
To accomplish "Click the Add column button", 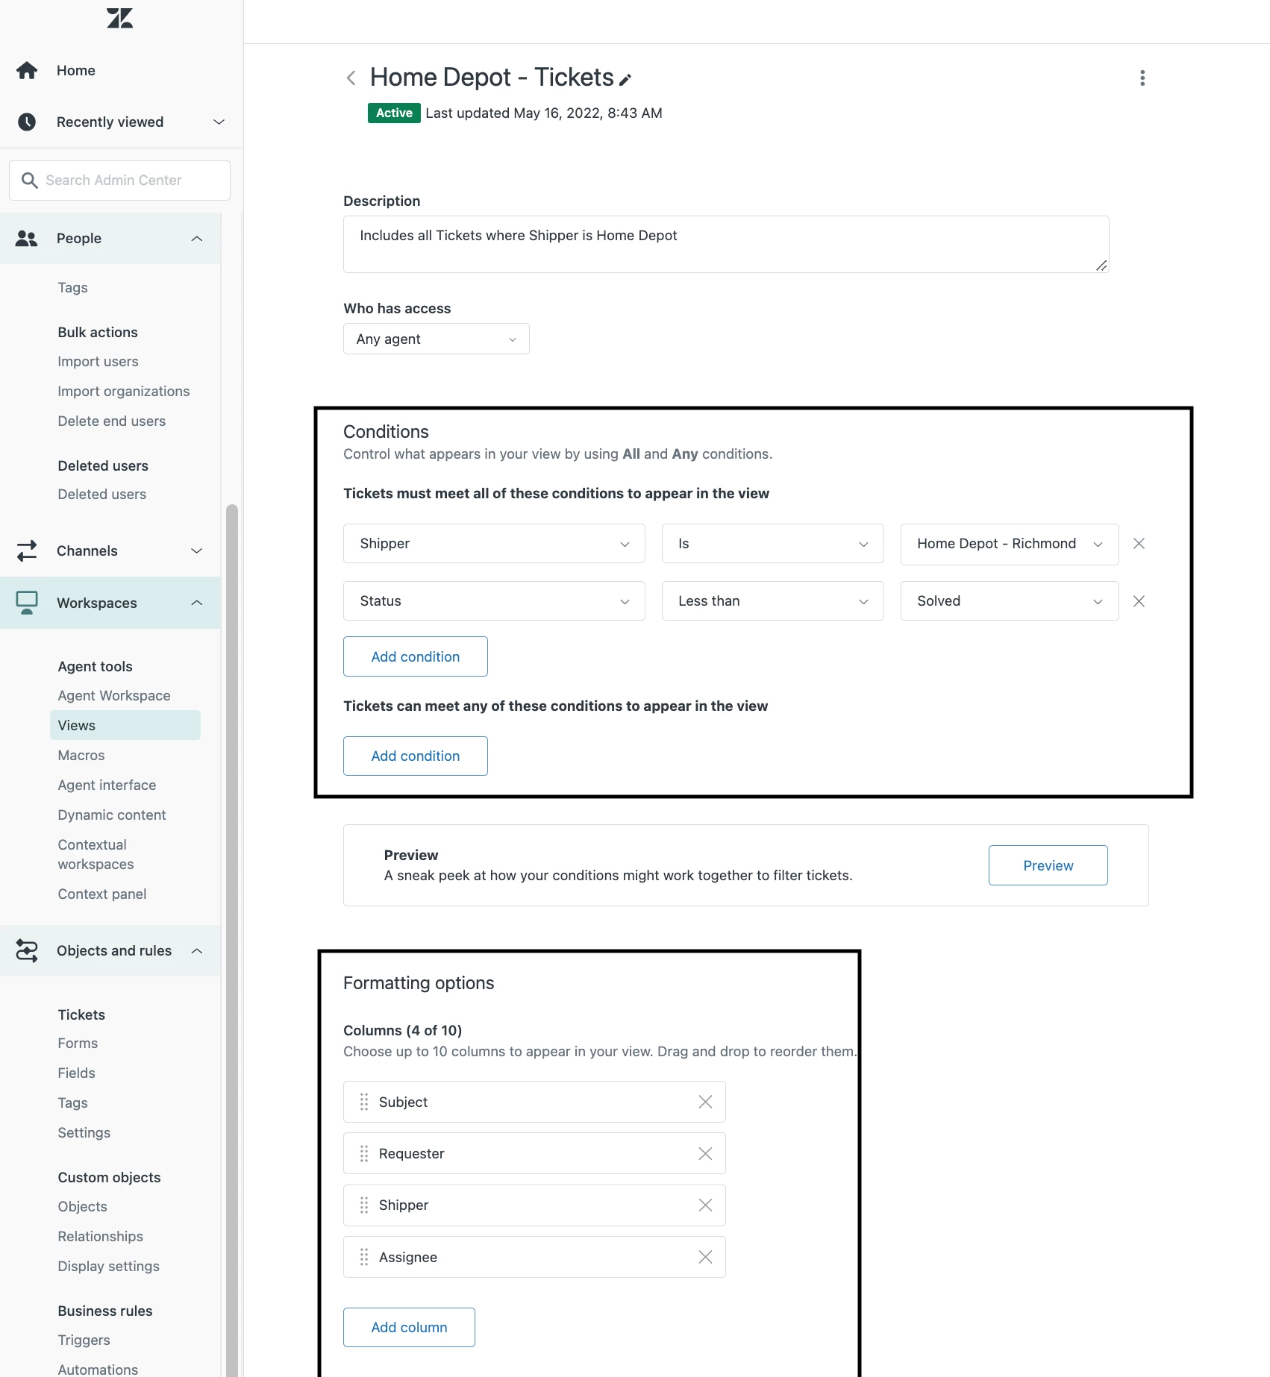I will tap(409, 1327).
